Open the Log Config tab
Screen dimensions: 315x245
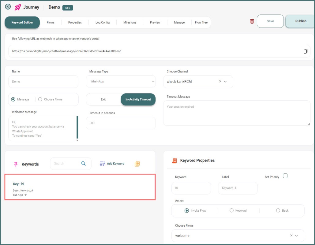point(102,22)
